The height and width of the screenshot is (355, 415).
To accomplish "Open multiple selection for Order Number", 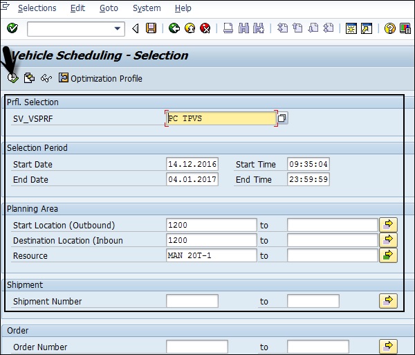I will coord(388,347).
